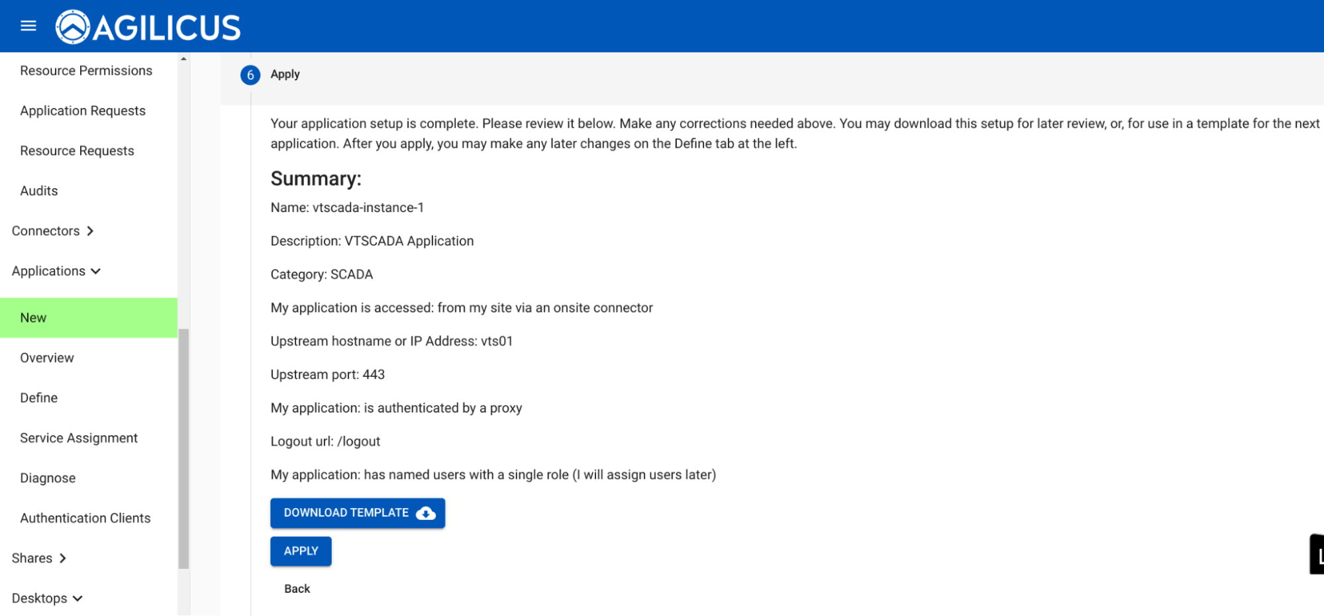Open Application Requests page
This screenshot has width=1324, height=616.
pyautogui.click(x=83, y=111)
